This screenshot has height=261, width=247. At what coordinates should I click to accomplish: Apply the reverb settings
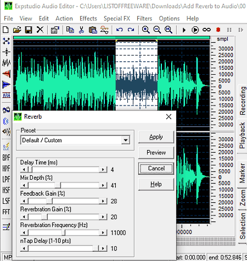tap(156, 137)
